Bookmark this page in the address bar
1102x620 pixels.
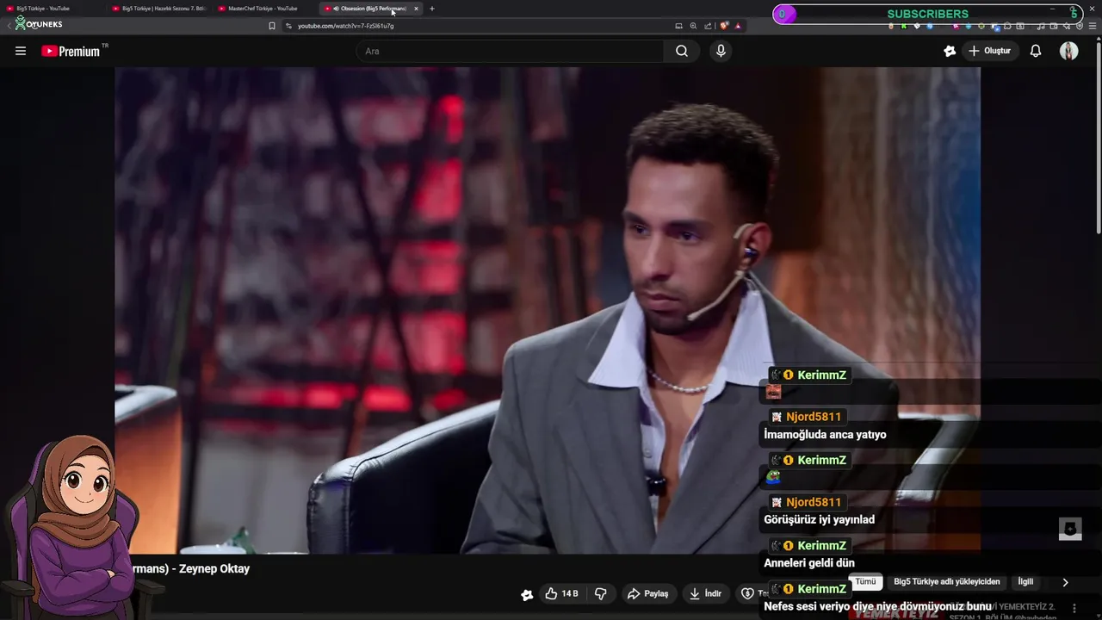pos(272,26)
